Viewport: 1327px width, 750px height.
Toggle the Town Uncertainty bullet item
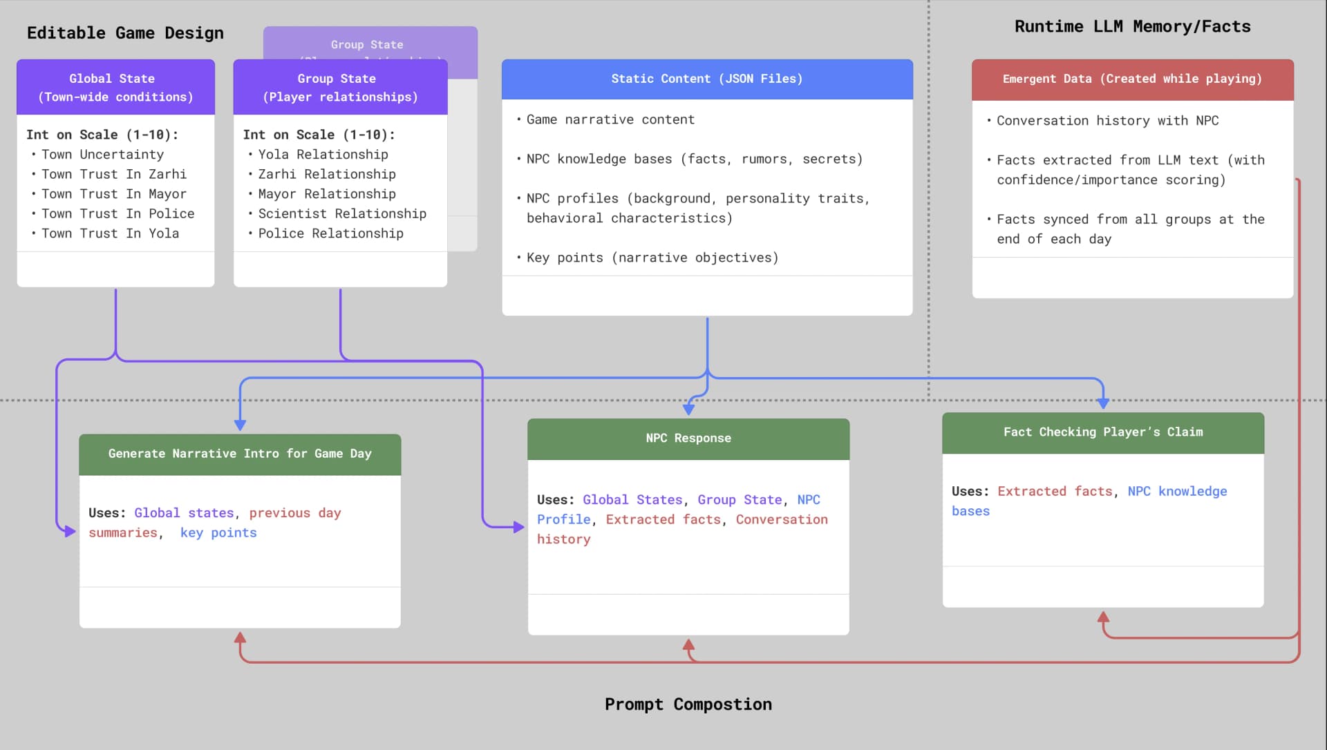point(102,155)
